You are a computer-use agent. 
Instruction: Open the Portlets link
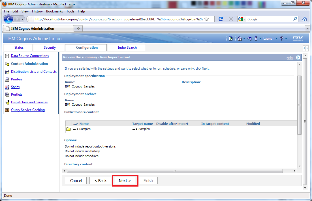click(x=17, y=95)
